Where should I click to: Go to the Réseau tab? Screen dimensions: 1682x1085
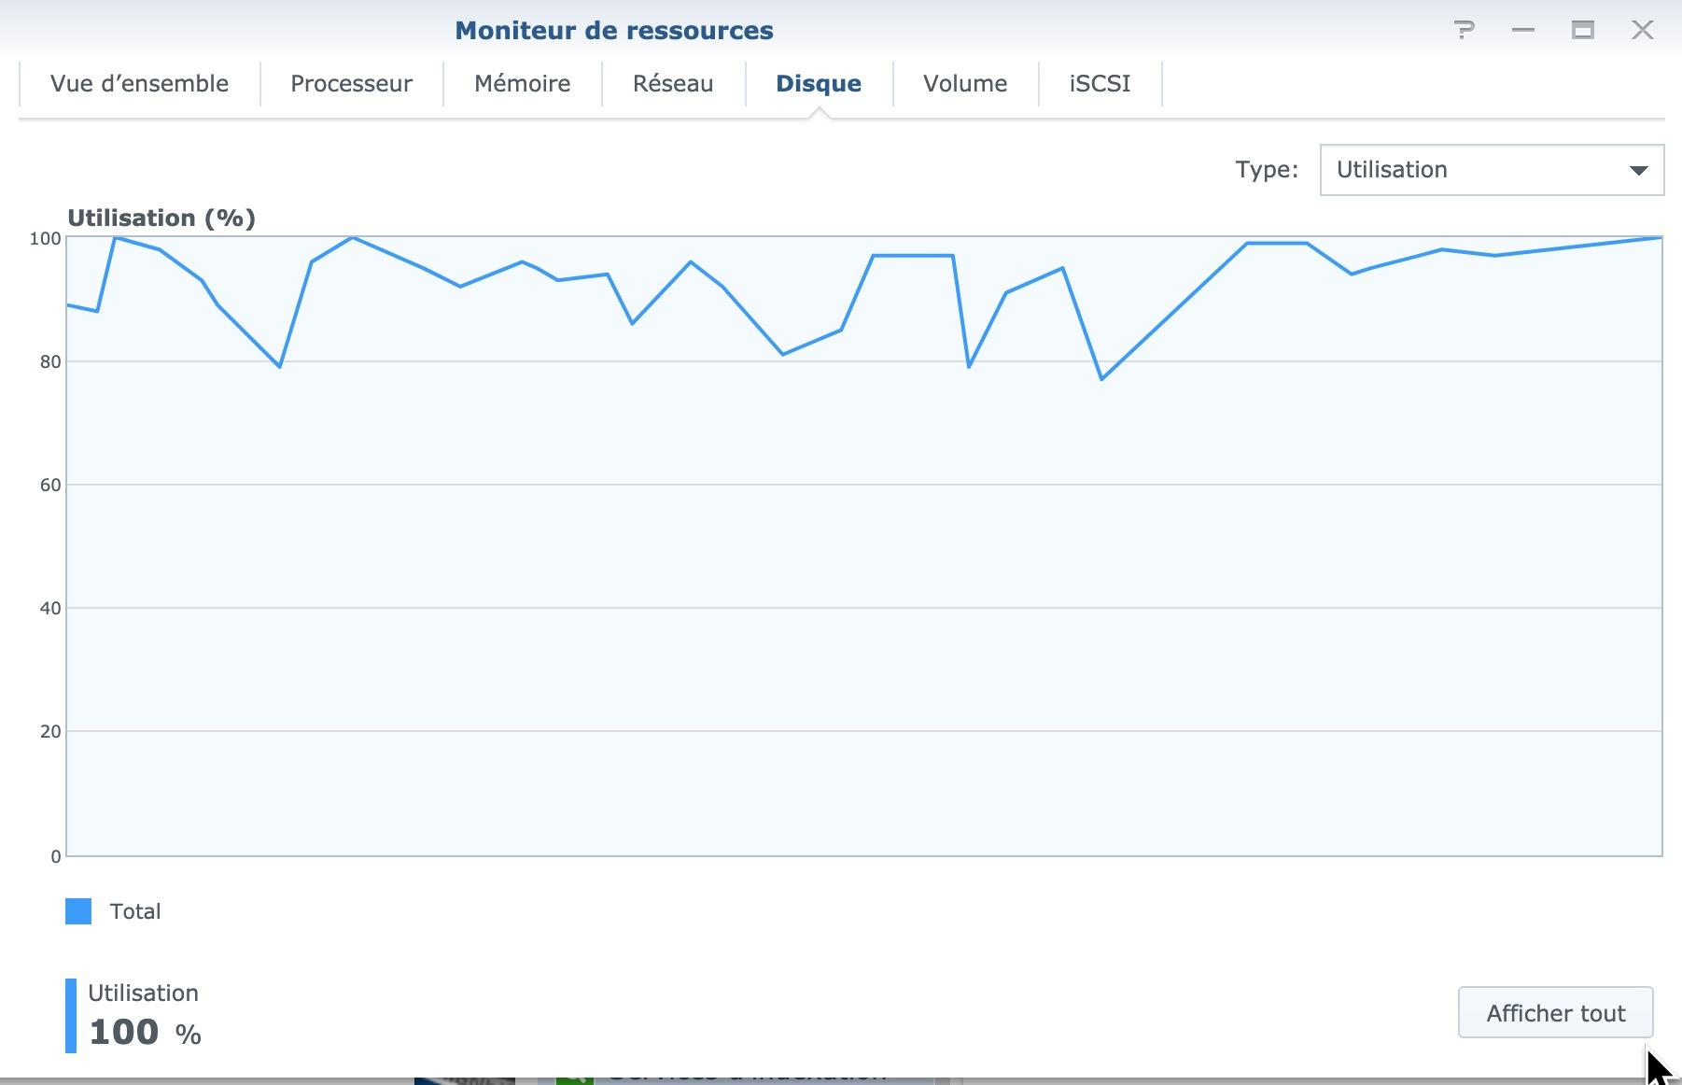point(673,84)
